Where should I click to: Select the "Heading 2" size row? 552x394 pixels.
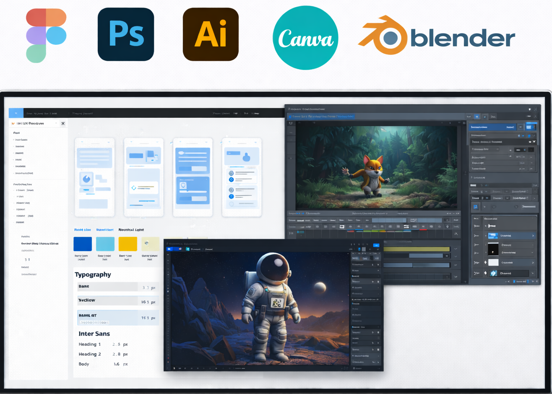tap(104, 354)
